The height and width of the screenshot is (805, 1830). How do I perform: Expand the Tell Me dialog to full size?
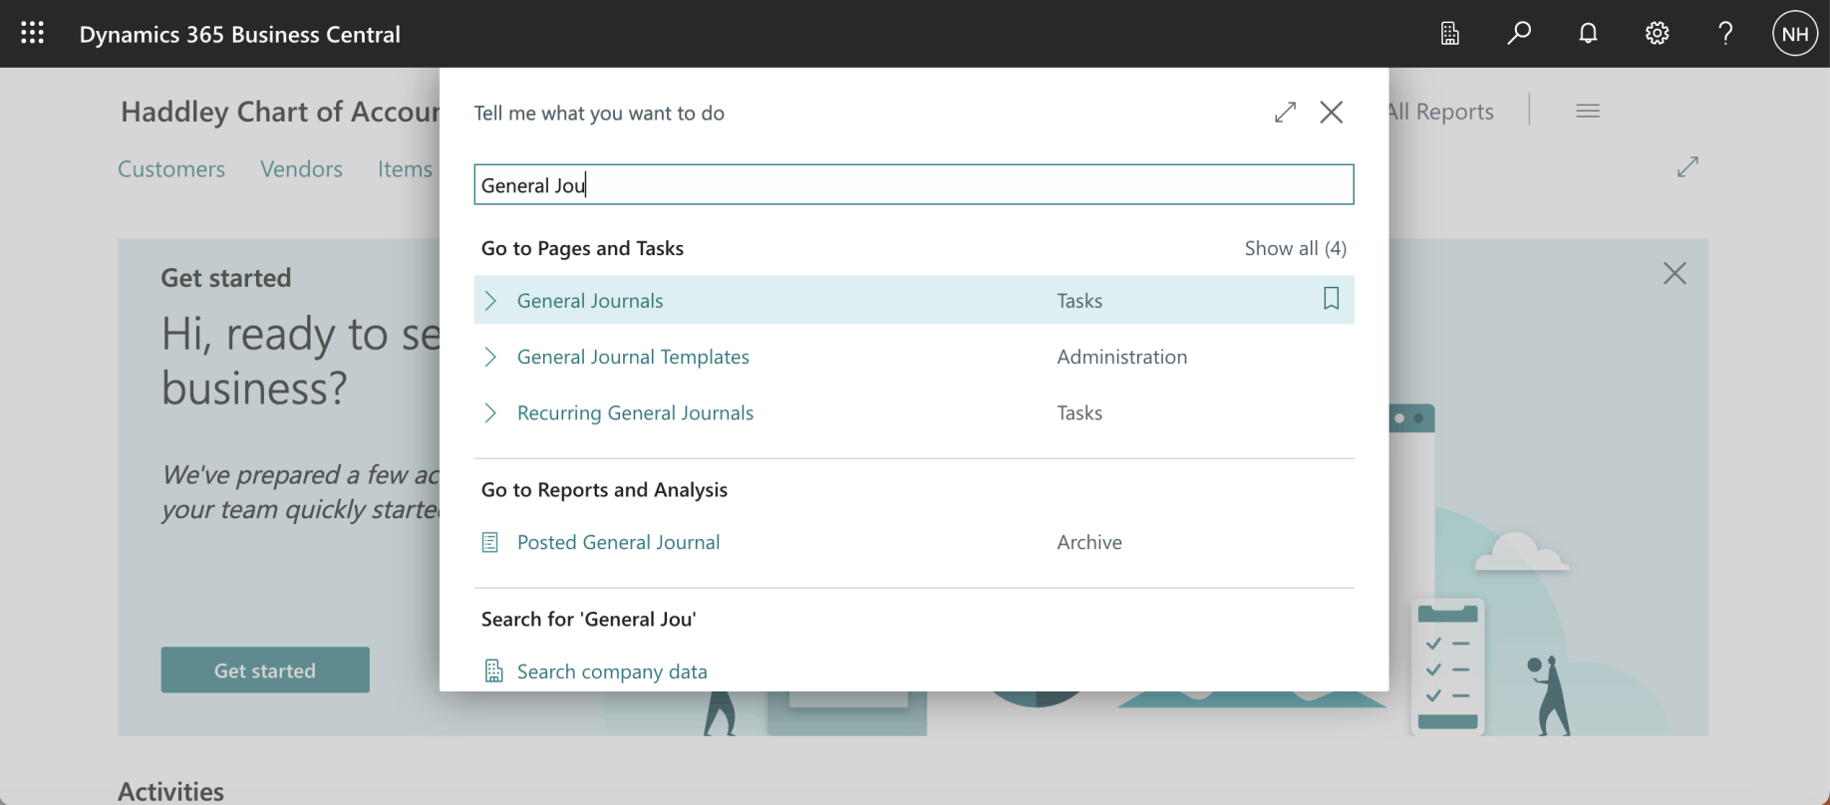[1285, 113]
